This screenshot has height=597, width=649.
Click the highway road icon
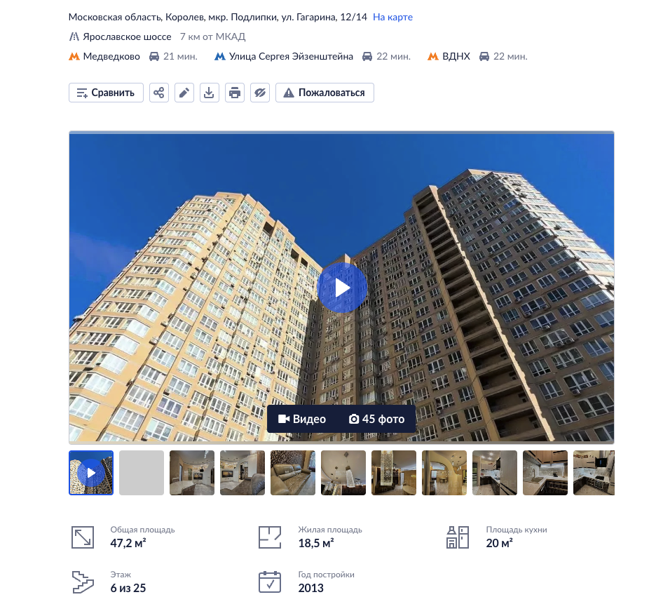click(x=74, y=37)
